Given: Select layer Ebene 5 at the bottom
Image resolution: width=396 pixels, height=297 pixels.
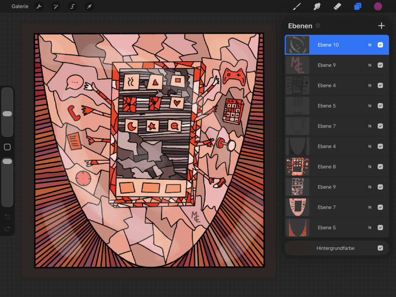Looking at the screenshot, I should tap(337, 228).
